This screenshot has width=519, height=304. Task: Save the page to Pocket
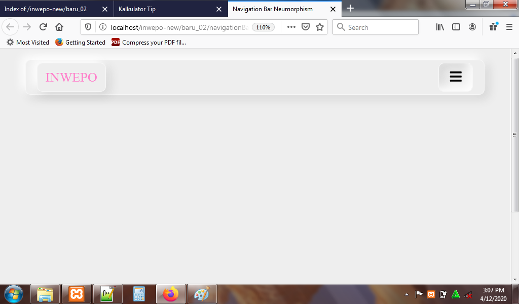(306, 27)
